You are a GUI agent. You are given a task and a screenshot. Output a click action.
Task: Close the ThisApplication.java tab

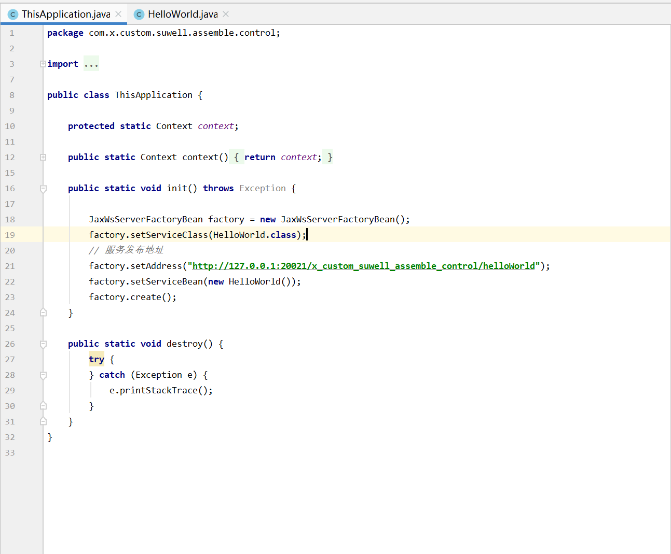118,15
